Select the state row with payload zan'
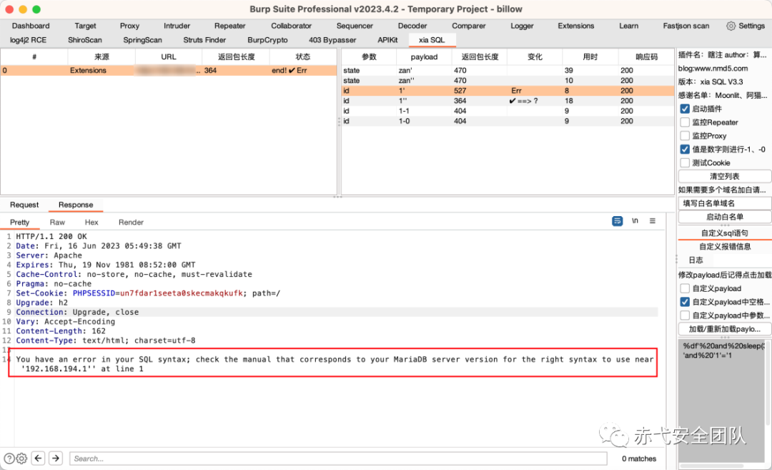Screen dimensions: 772x470 (x=507, y=70)
